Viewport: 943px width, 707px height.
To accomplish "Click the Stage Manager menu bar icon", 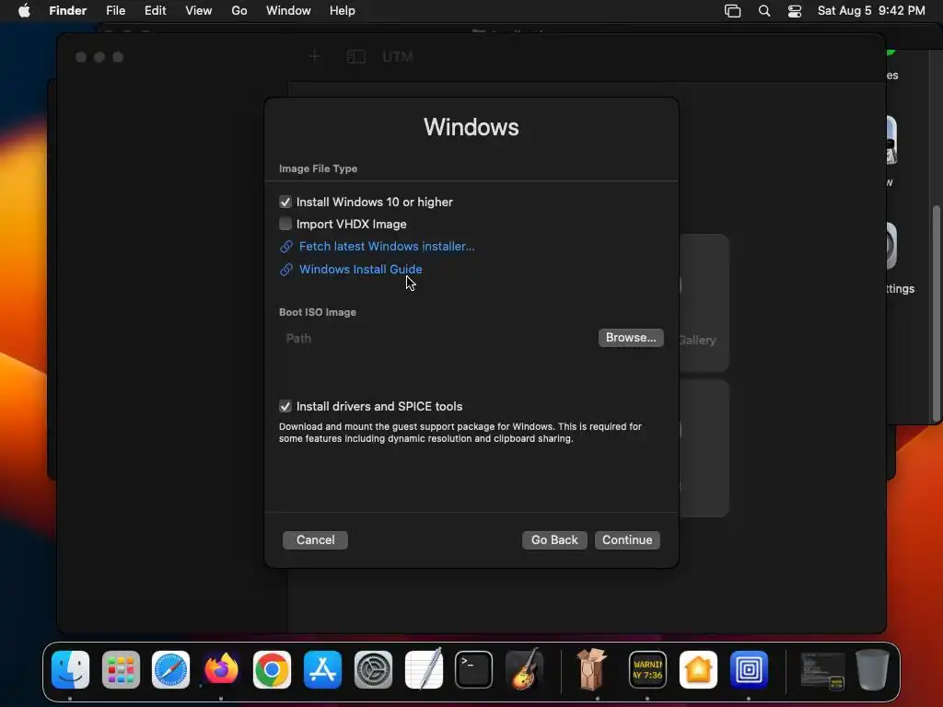I will 732,11.
